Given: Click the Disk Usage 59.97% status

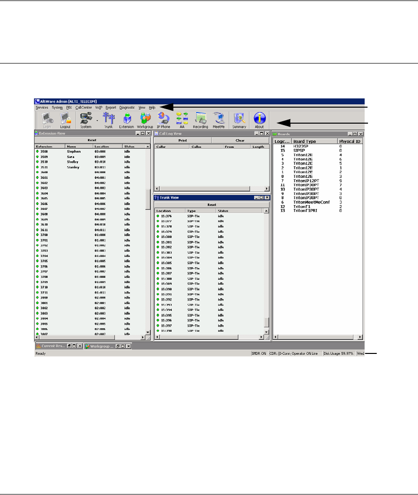Looking at the screenshot, I should pyautogui.click(x=338, y=353).
